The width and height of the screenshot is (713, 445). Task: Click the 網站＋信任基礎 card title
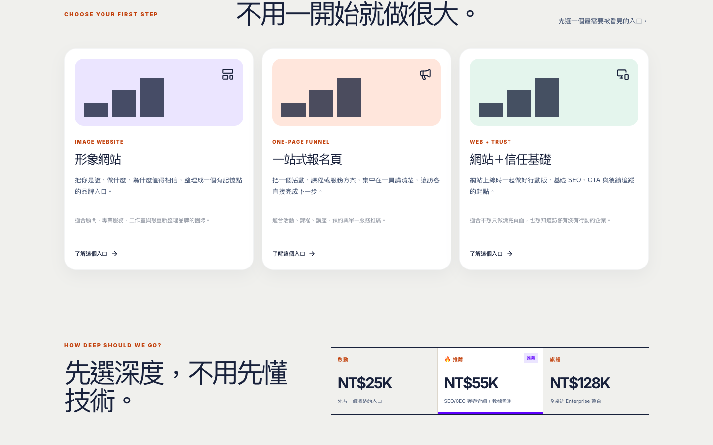(x=510, y=159)
